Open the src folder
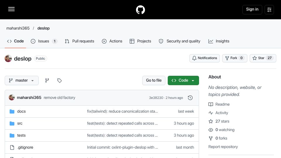This screenshot has width=281, height=158. (x=20, y=123)
